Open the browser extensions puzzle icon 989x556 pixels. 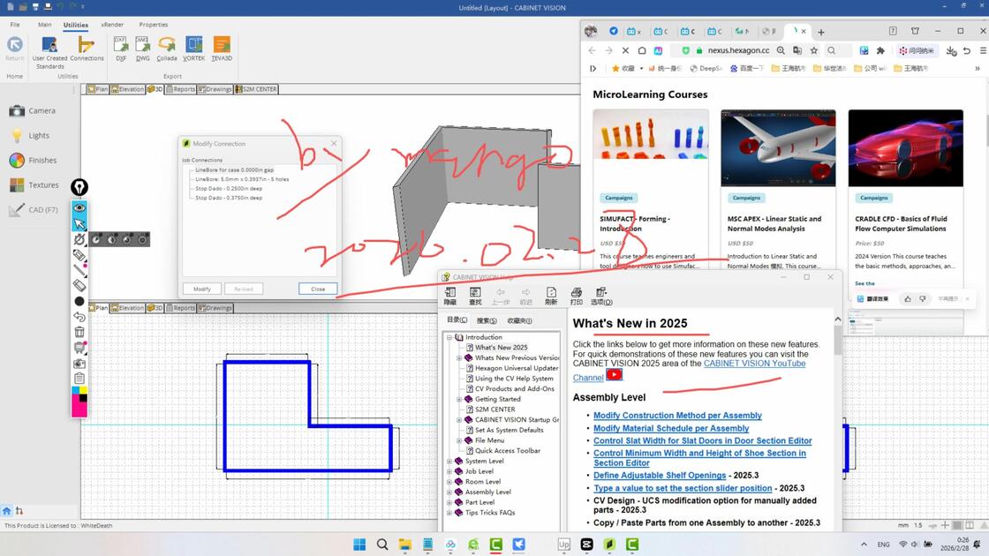[x=880, y=50]
